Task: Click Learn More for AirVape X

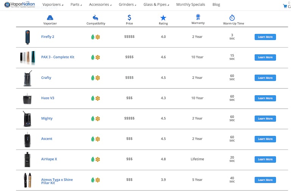Action: [265, 159]
